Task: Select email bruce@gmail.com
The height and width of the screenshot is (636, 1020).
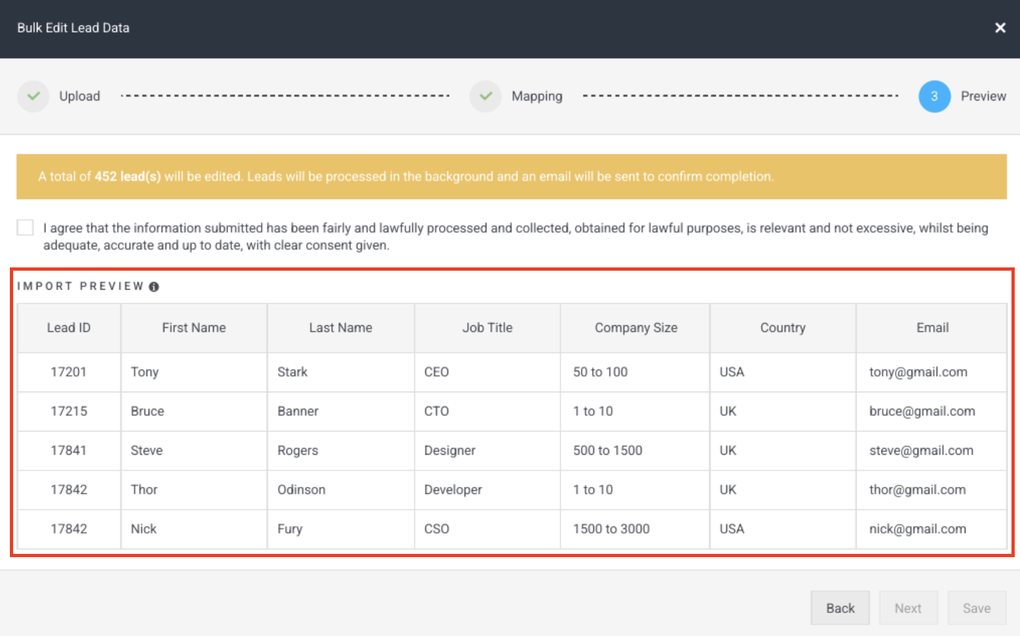Action: click(x=932, y=411)
